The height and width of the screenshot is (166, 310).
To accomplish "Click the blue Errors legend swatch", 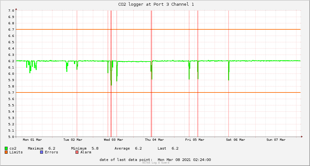I will (41, 152).
